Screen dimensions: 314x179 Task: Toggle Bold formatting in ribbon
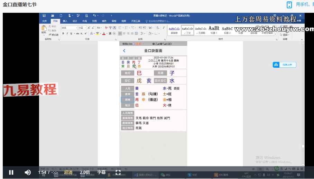coord(63,34)
